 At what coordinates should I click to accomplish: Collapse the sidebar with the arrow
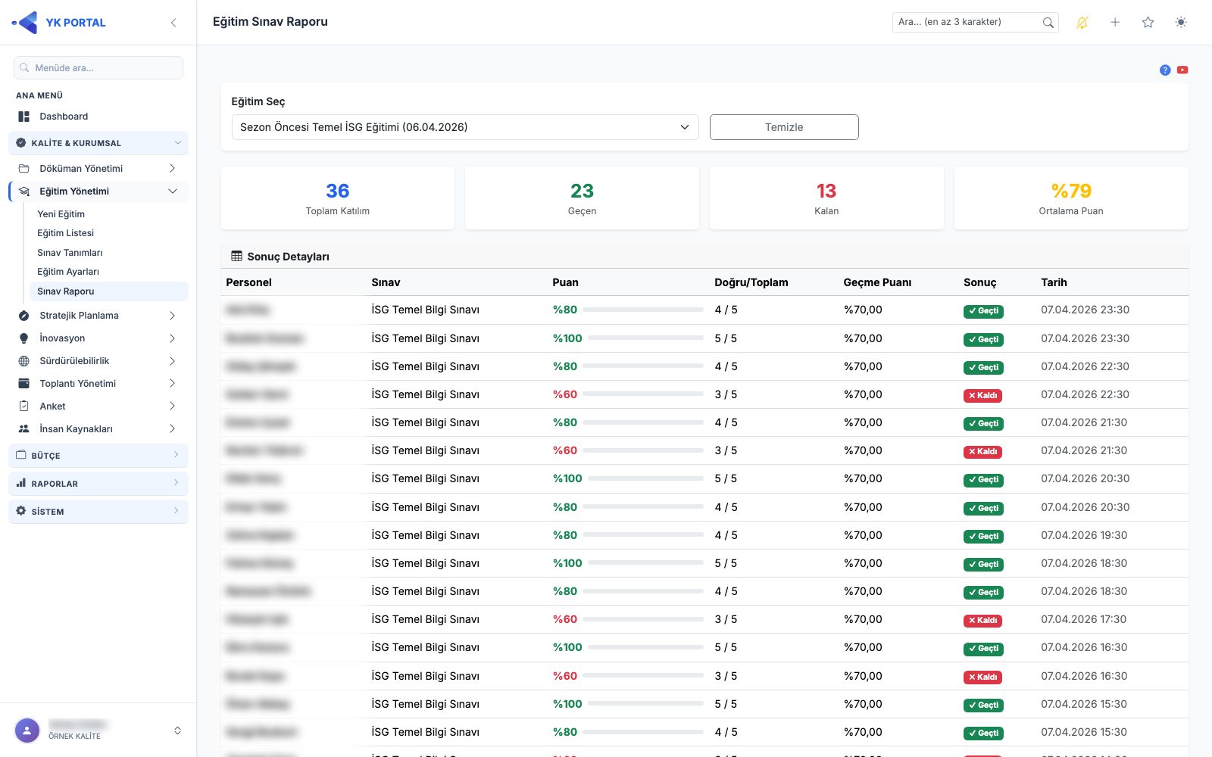[173, 23]
